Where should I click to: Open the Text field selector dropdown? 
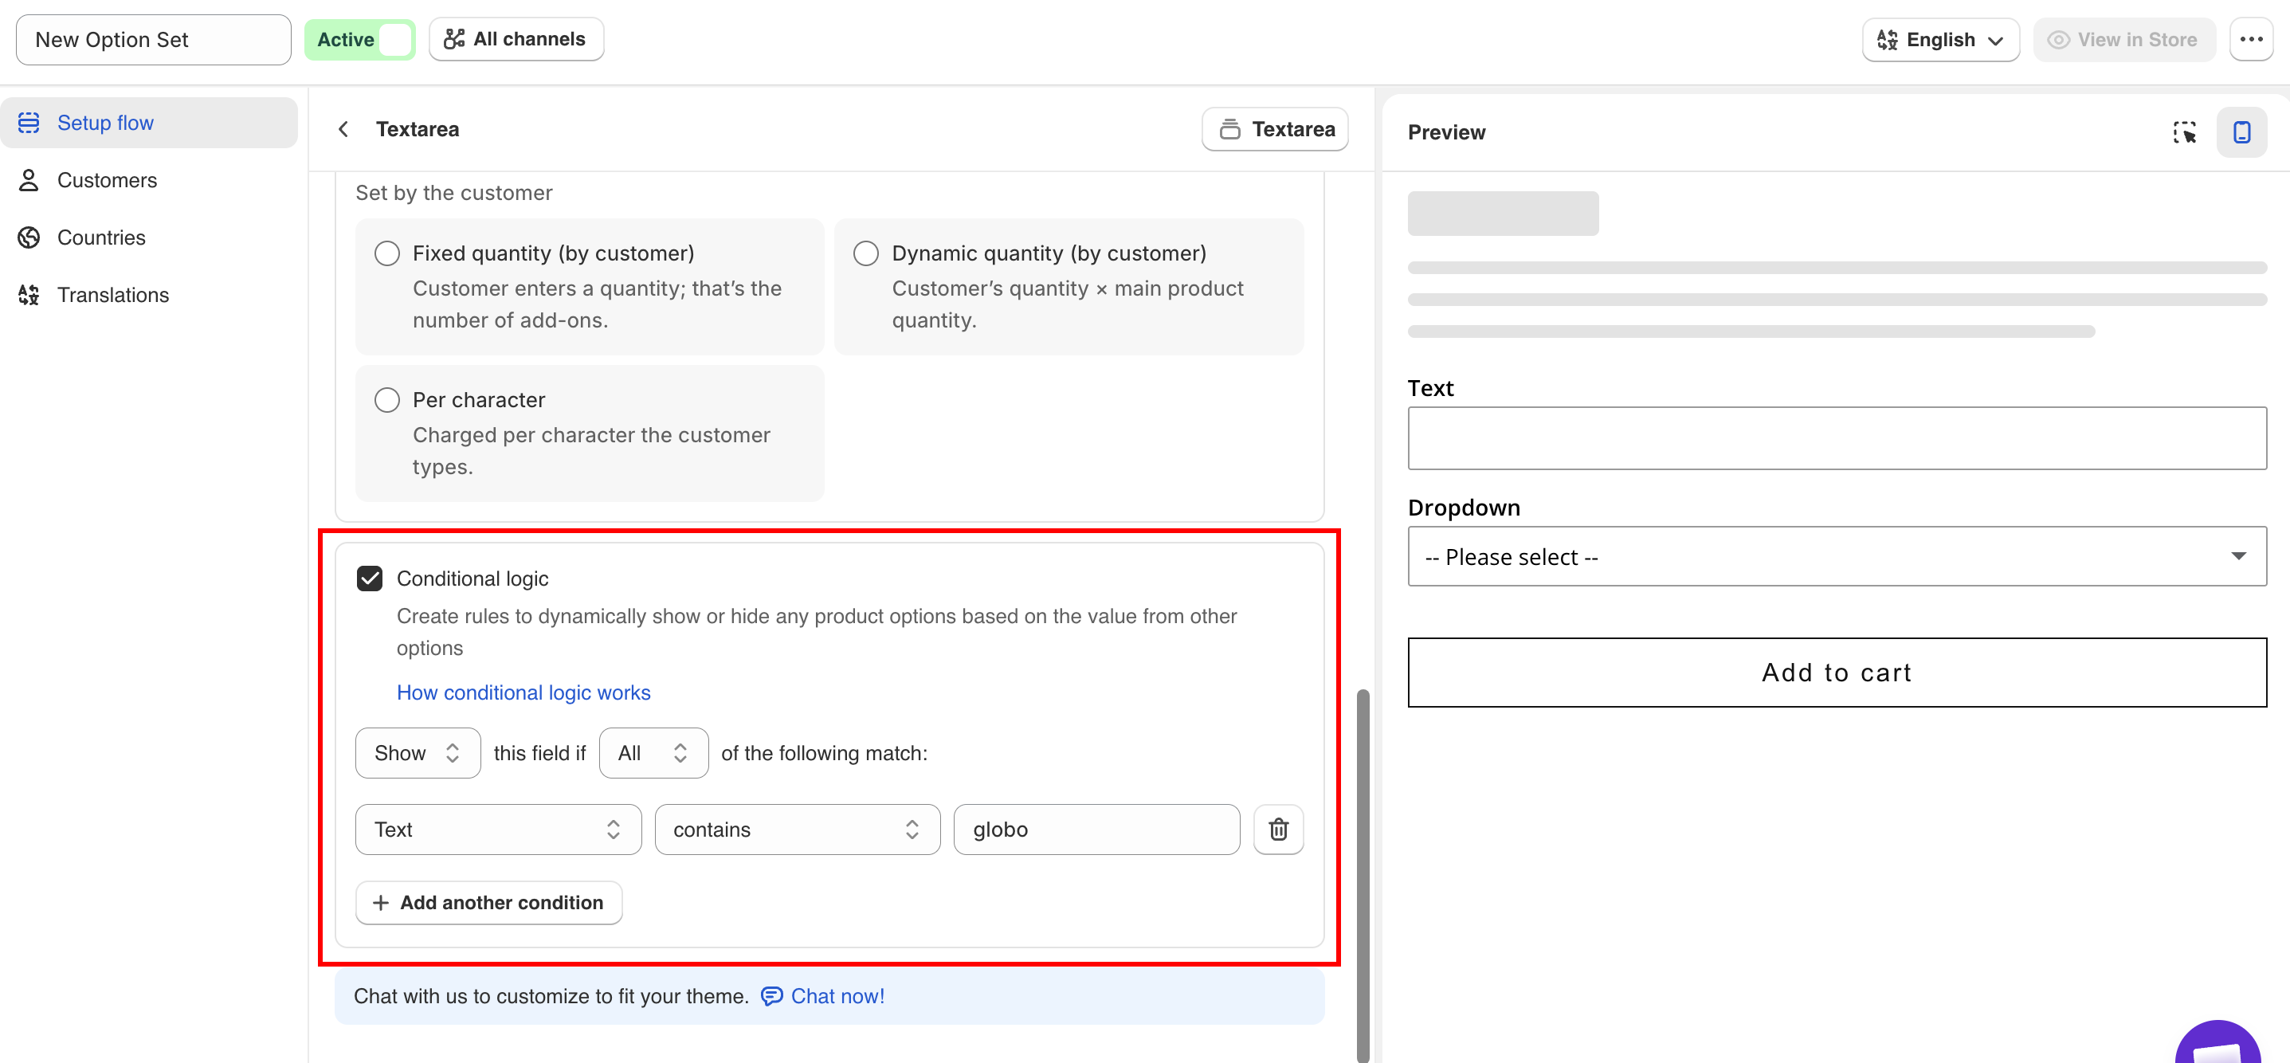[x=498, y=830]
